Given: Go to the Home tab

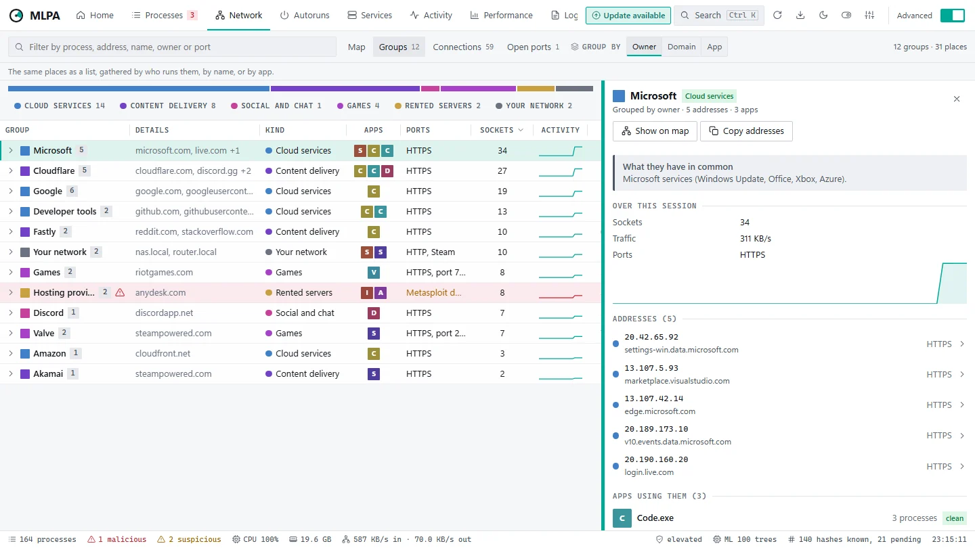Looking at the screenshot, I should [x=94, y=16].
